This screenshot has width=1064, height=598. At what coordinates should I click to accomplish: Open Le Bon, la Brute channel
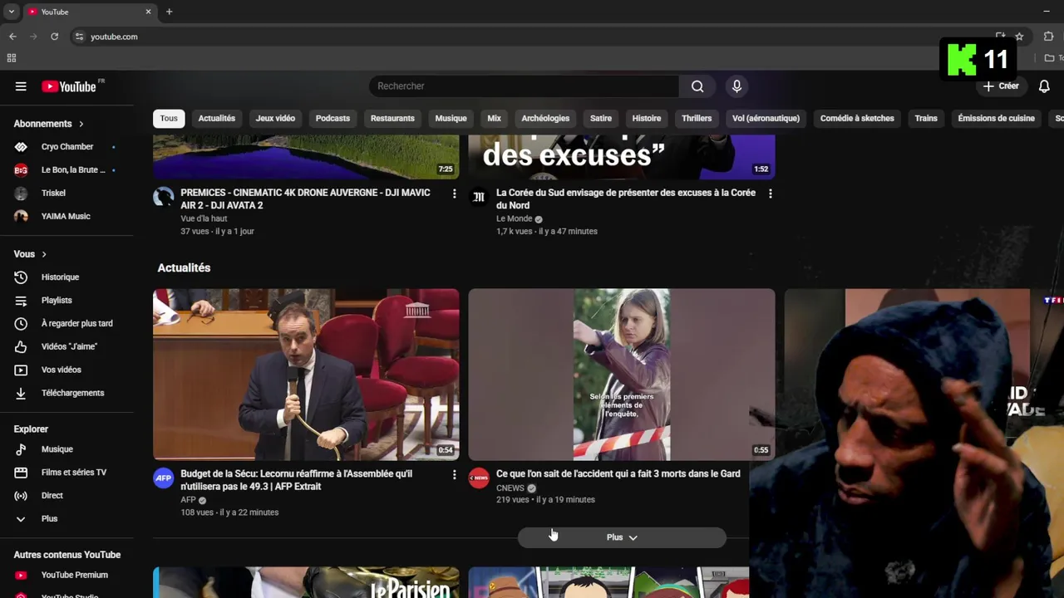tap(66, 170)
